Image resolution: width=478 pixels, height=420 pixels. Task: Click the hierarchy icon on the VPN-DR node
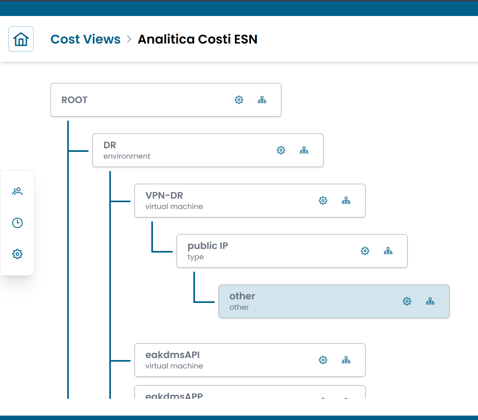coord(346,201)
